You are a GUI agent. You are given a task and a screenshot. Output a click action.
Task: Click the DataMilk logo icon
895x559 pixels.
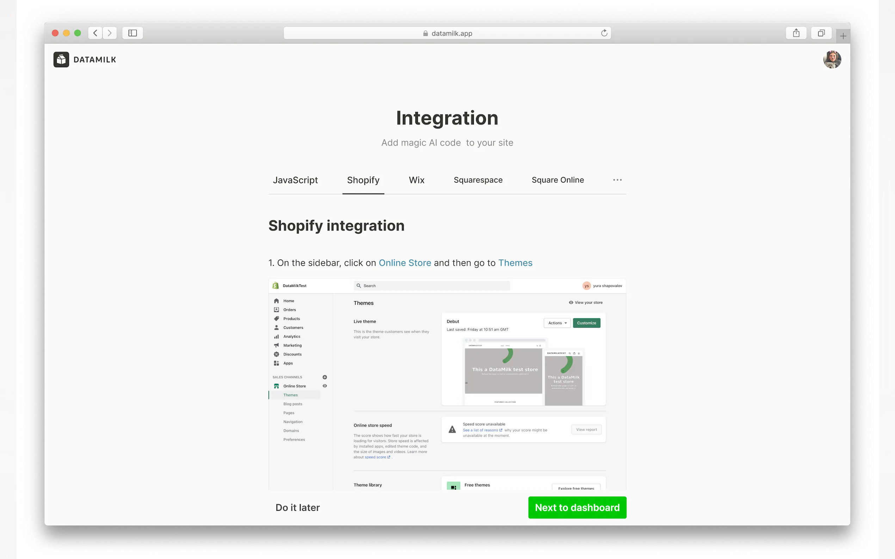tap(61, 59)
